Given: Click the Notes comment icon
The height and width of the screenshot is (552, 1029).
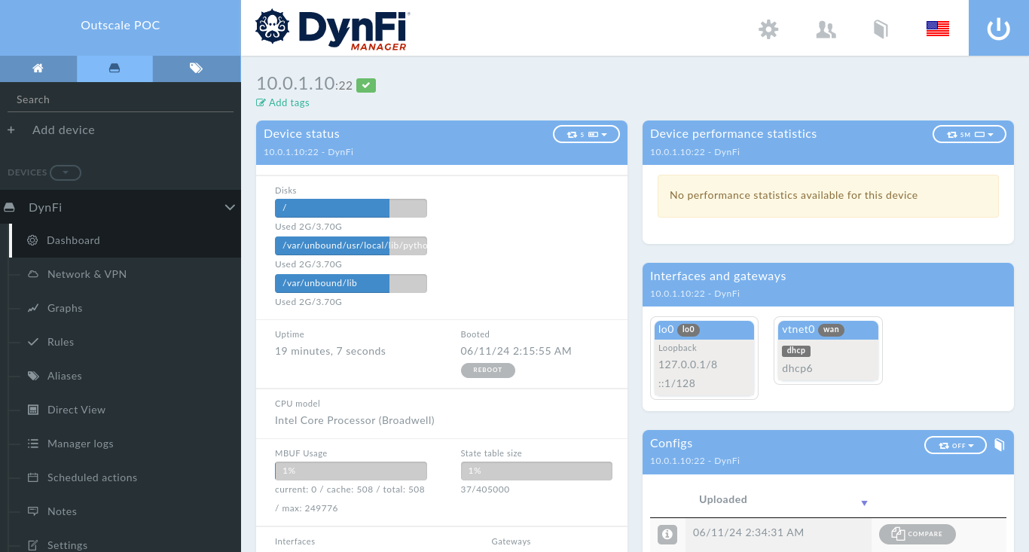Looking at the screenshot, I should (x=32, y=511).
